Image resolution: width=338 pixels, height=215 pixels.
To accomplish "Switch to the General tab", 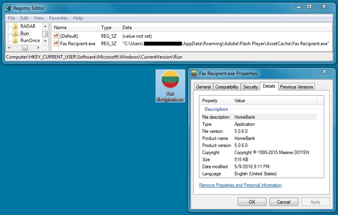I will (203, 87).
